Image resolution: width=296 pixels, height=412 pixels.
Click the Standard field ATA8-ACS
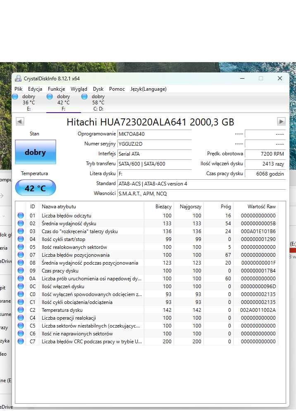pos(201,184)
